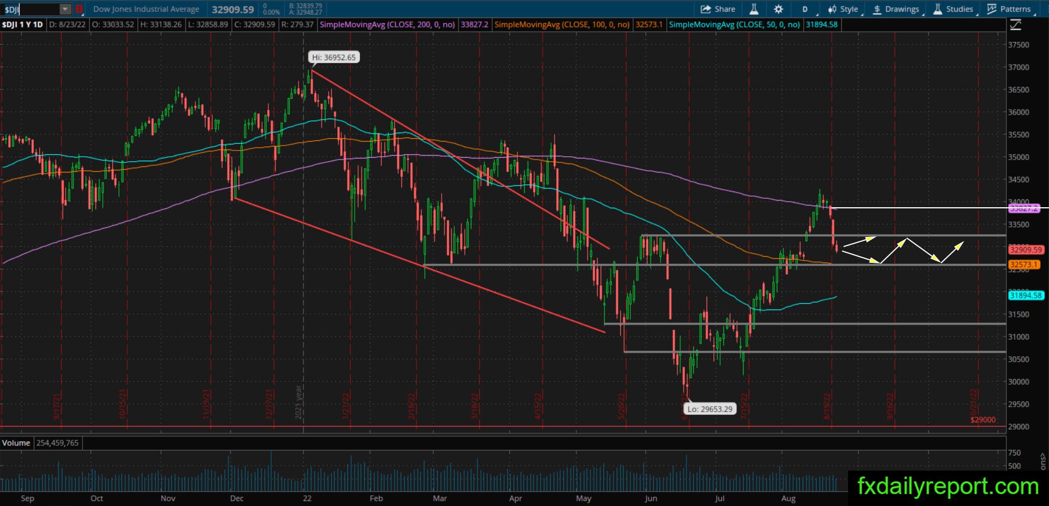The height and width of the screenshot is (506, 1049).
Task: Open the D timeframe selector
Action: 805,9
